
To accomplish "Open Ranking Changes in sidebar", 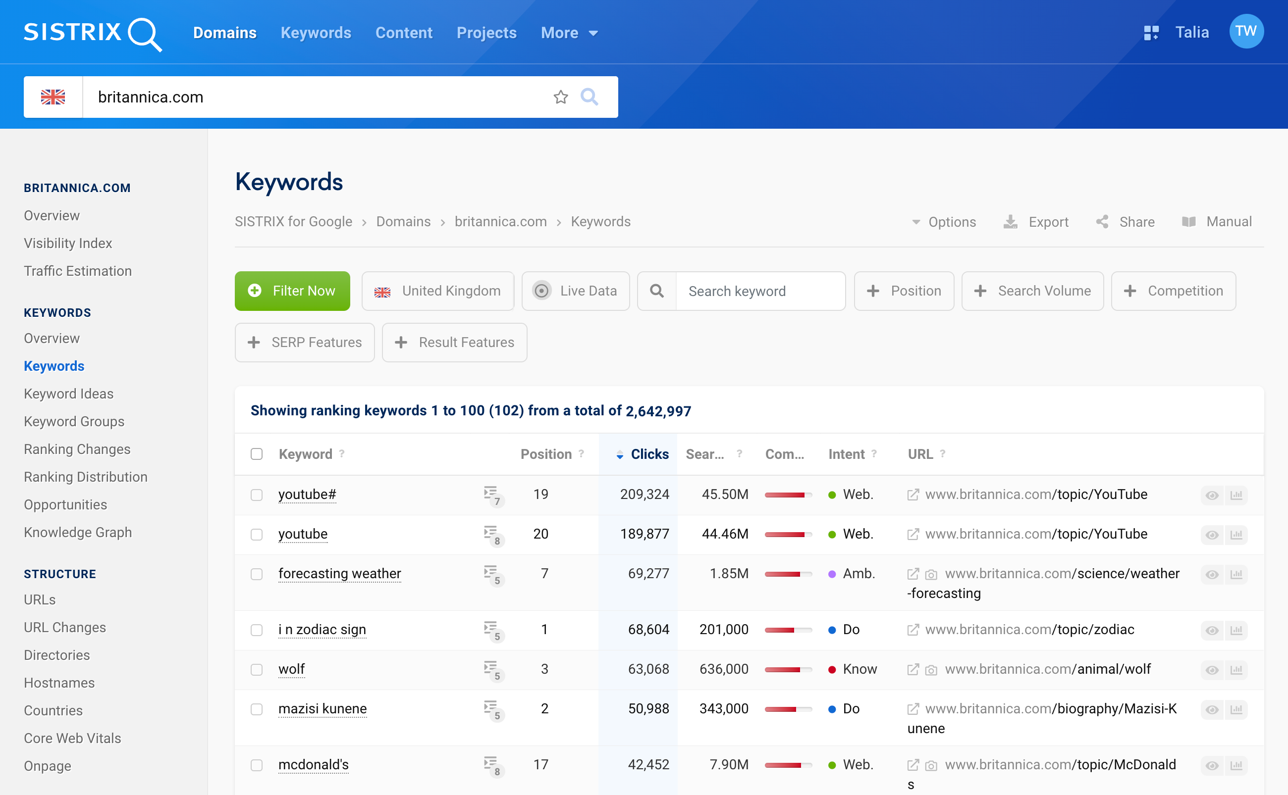I will (x=77, y=449).
